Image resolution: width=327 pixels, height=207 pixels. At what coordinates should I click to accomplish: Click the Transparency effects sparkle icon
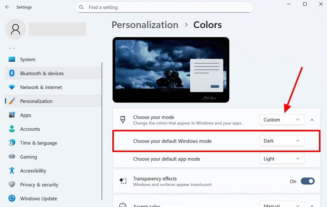pyautogui.click(x=123, y=181)
